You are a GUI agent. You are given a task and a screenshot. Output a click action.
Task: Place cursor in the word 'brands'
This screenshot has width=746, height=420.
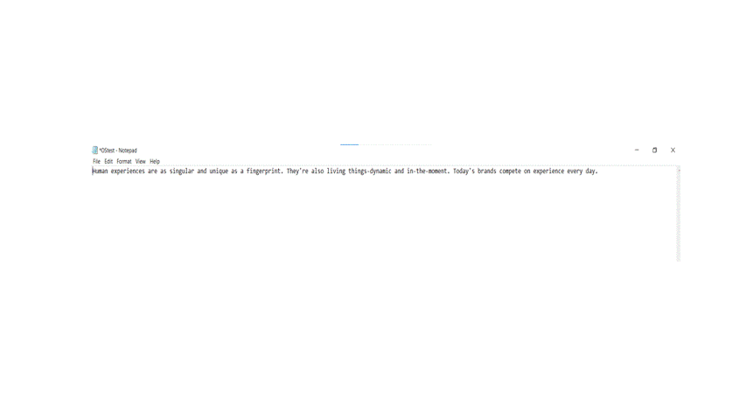point(487,171)
